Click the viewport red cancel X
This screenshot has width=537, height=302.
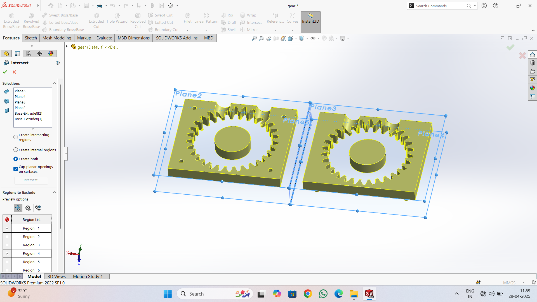pyautogui.click(x=522, y=56)
